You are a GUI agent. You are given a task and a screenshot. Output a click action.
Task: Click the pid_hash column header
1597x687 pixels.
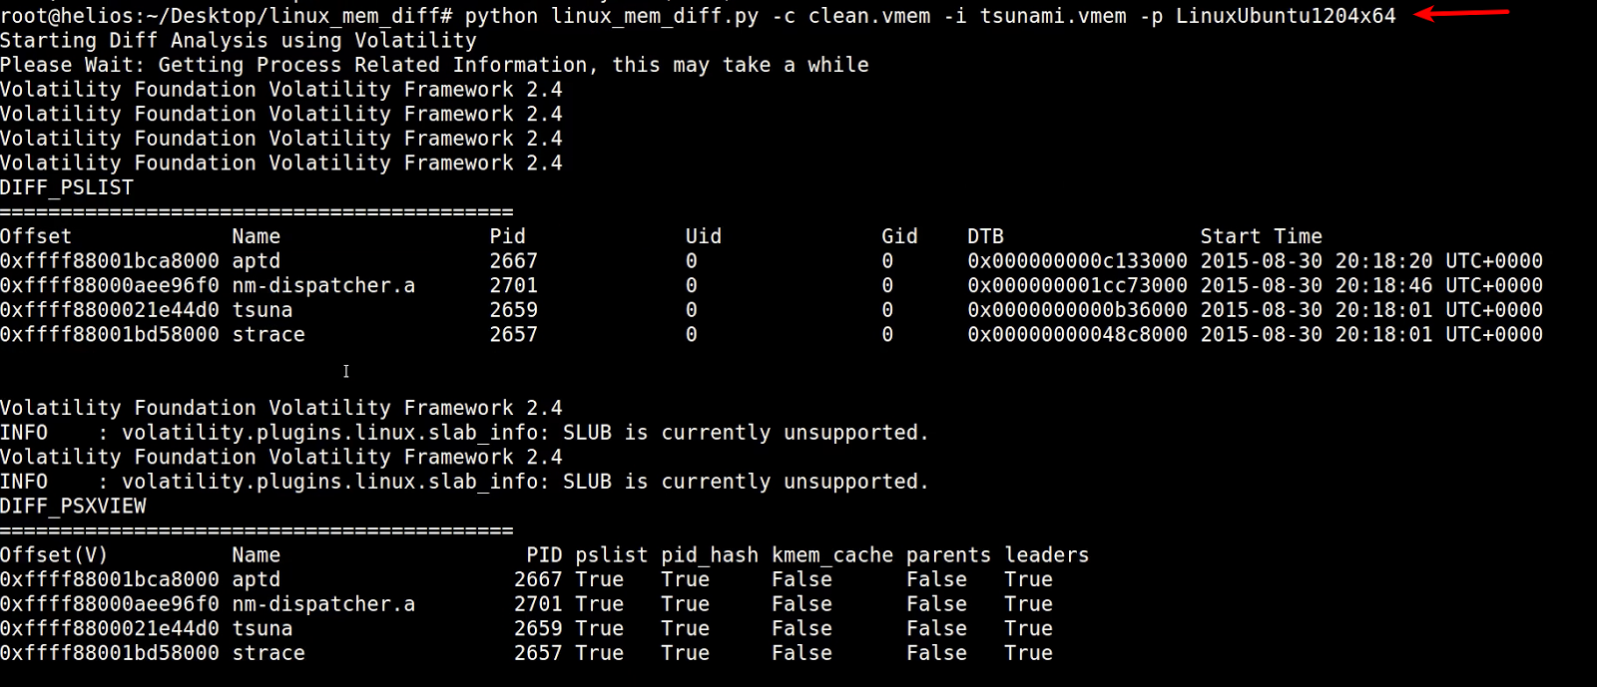tap(710, 555)
